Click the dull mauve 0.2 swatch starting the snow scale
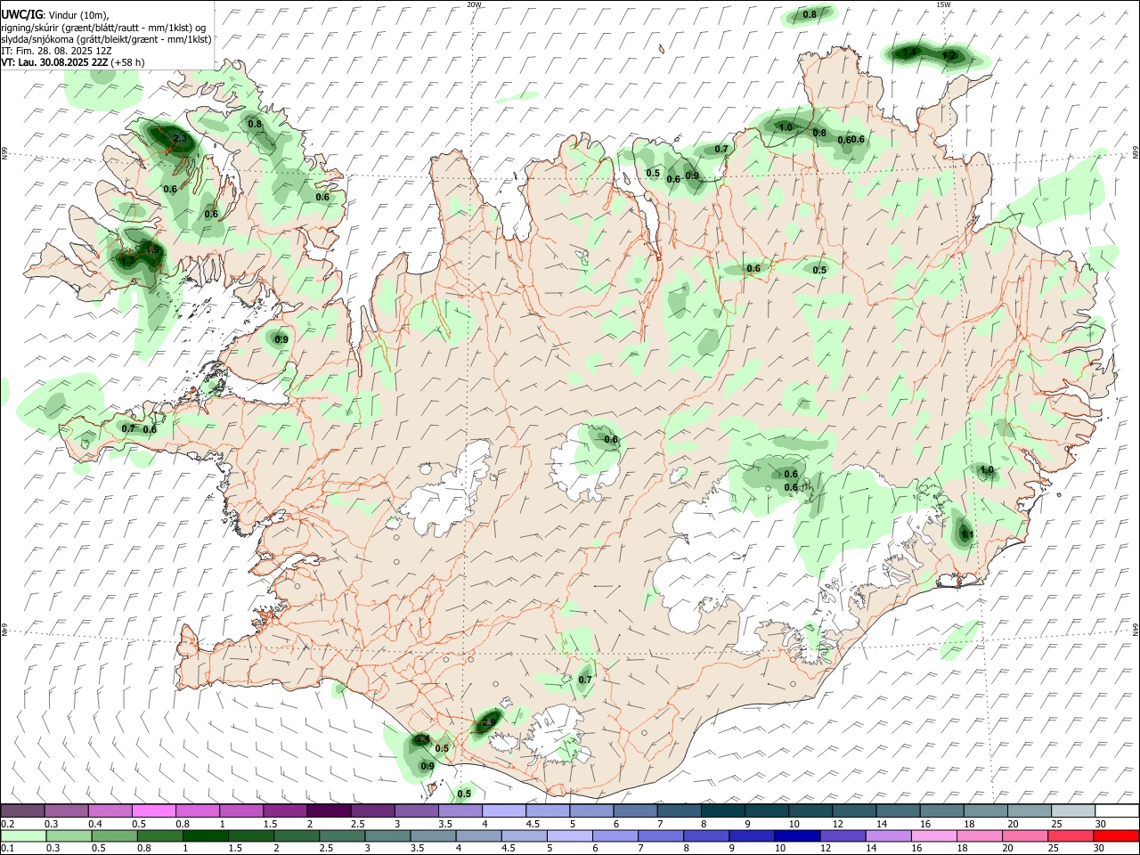The width and height of the screenshot is (1140, 855). pyautogui.click(x=22, y=810)
